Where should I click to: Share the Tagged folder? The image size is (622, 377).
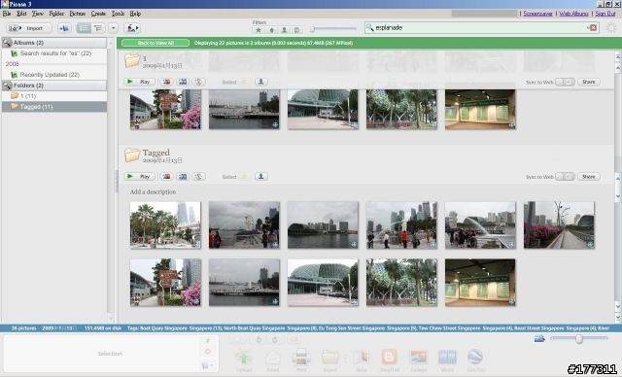click(589, 177)
